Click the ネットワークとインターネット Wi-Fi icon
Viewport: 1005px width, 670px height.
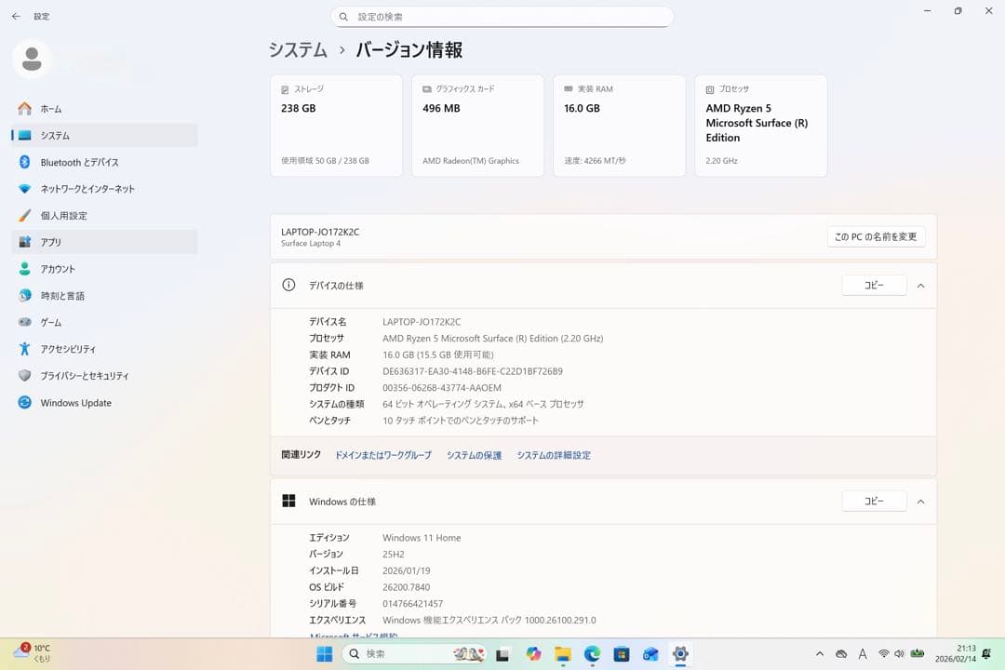tap(25, 189)
